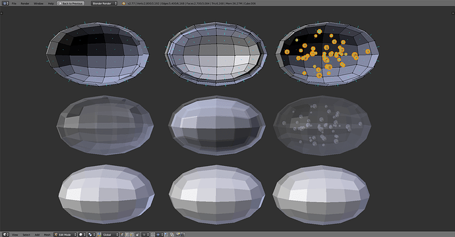Click the dark wireframe ellipsoid in the first row
The width and height of the screenshot is (455, 237).
(x=98, y=53)
